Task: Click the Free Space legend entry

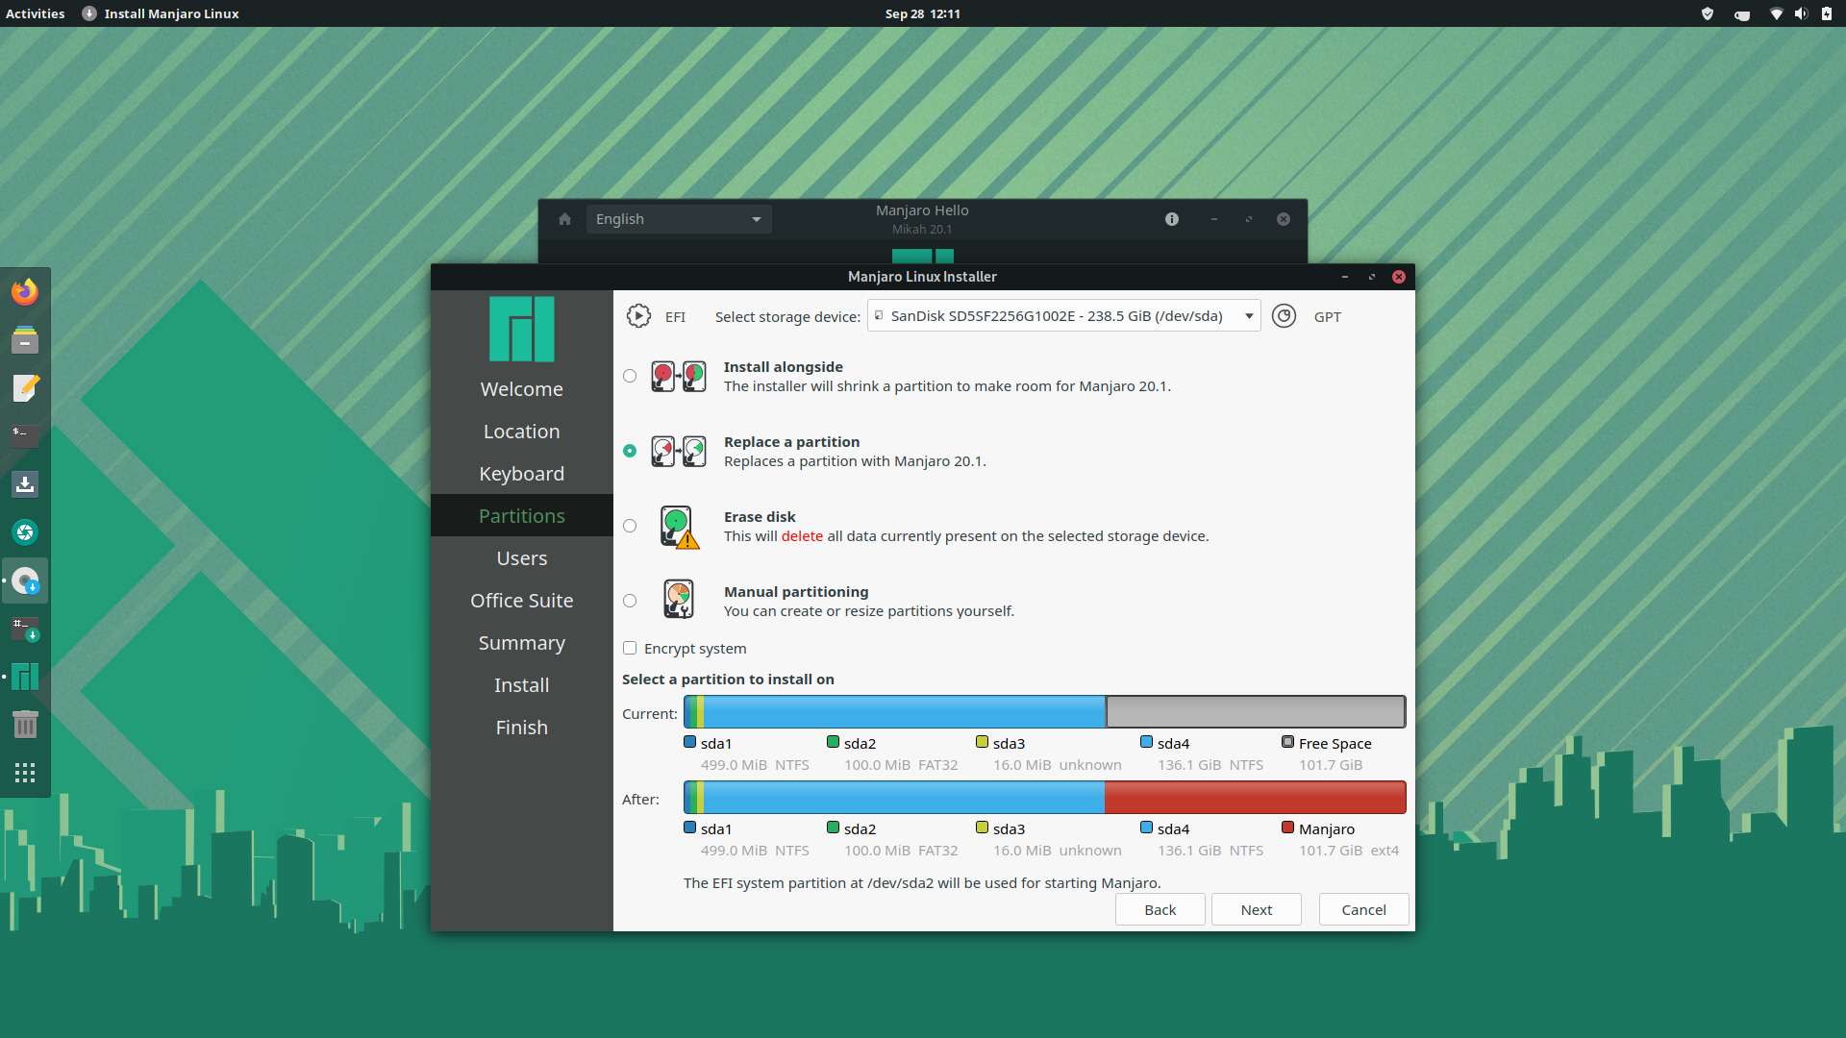Action: click(1327, 754)
